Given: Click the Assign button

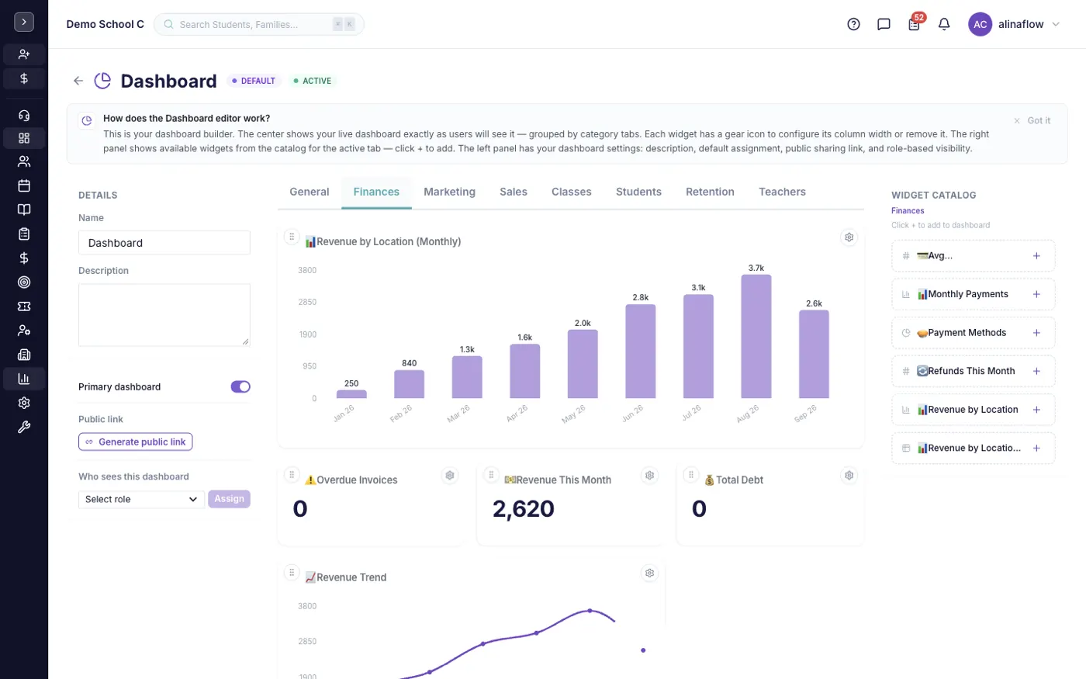Looking at the screenshot, I should point(229,499).
